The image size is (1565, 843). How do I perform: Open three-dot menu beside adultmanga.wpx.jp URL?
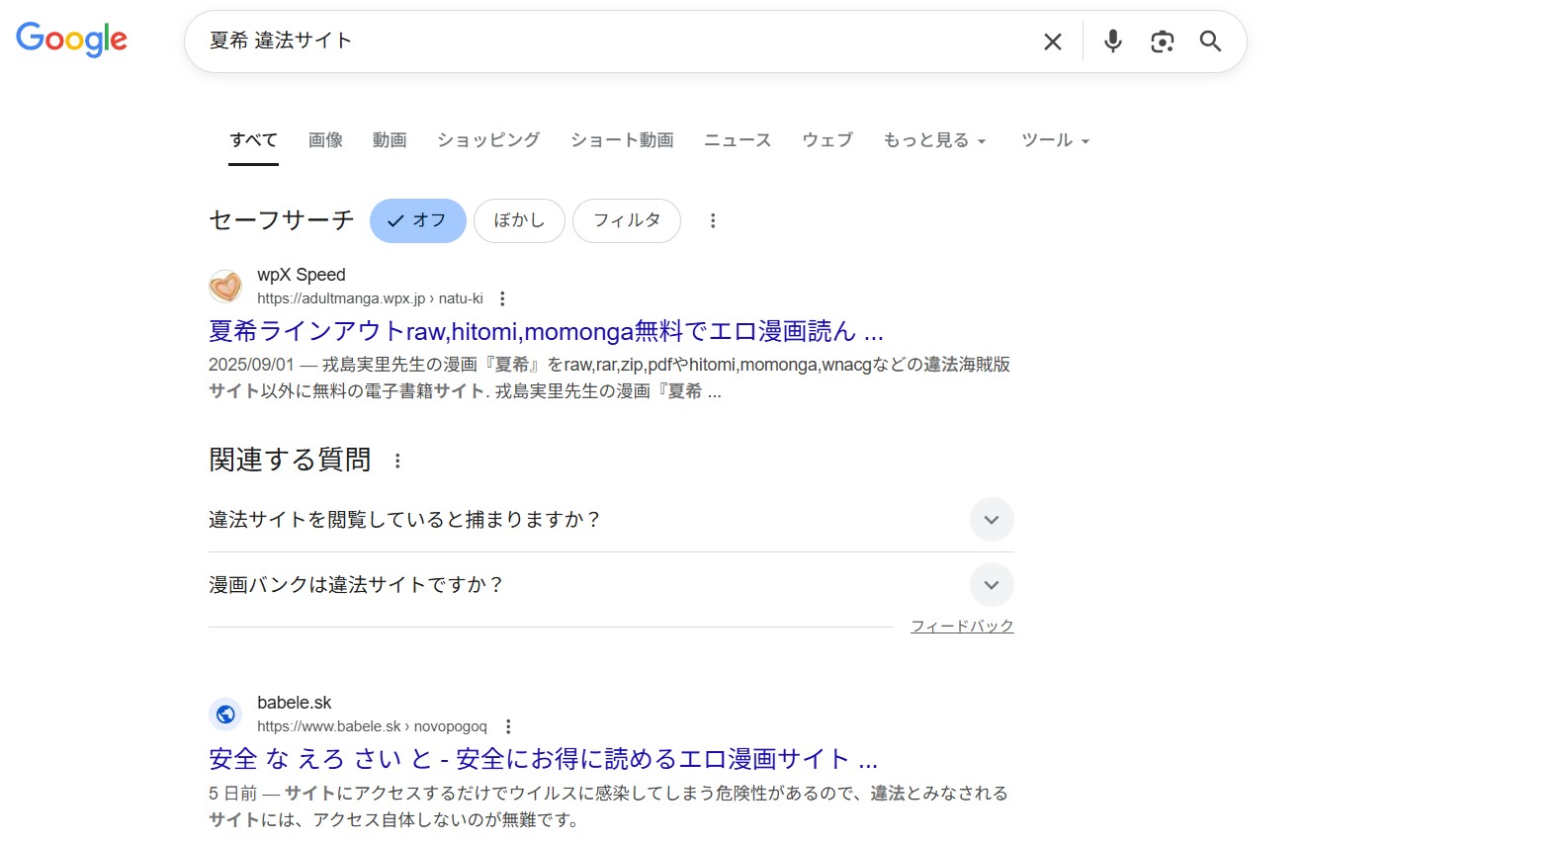pyautogui.click(x=502, y=298)
